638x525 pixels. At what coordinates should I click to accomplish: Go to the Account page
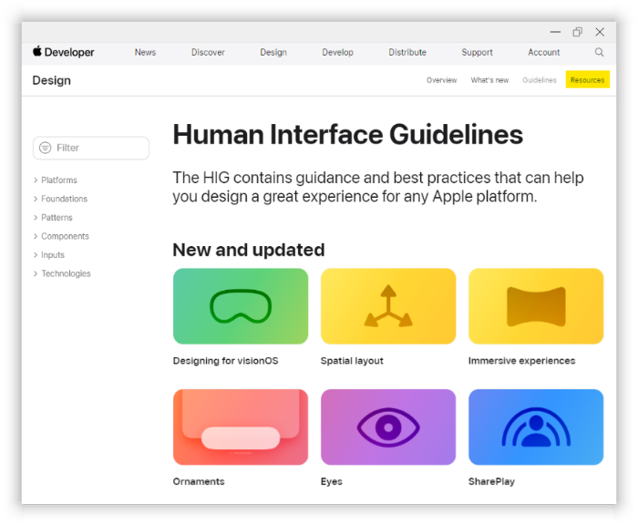[544, 53]
